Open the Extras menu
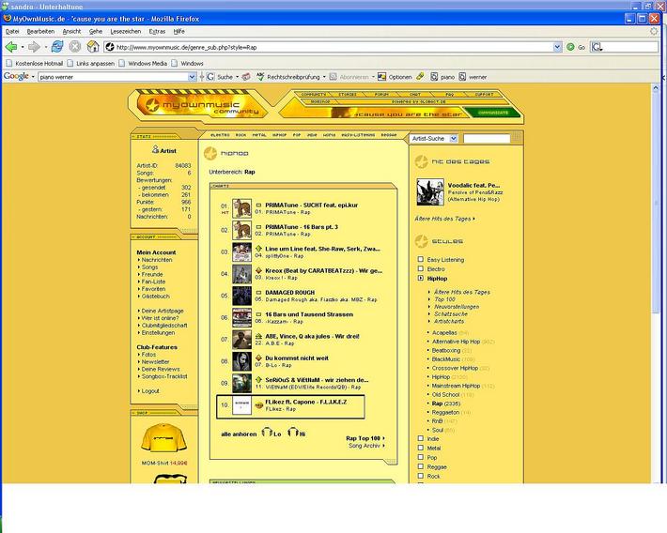 157,31
